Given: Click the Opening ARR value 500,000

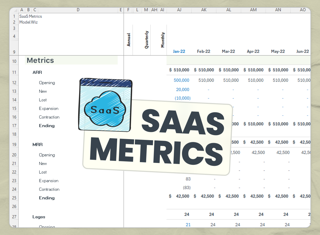Looking at the screenshot, I should tap(182, 80).
